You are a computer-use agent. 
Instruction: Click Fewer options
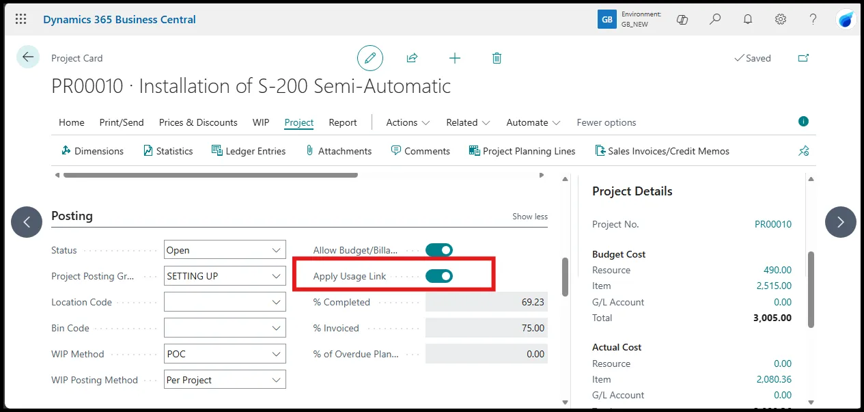click(607, 122)
